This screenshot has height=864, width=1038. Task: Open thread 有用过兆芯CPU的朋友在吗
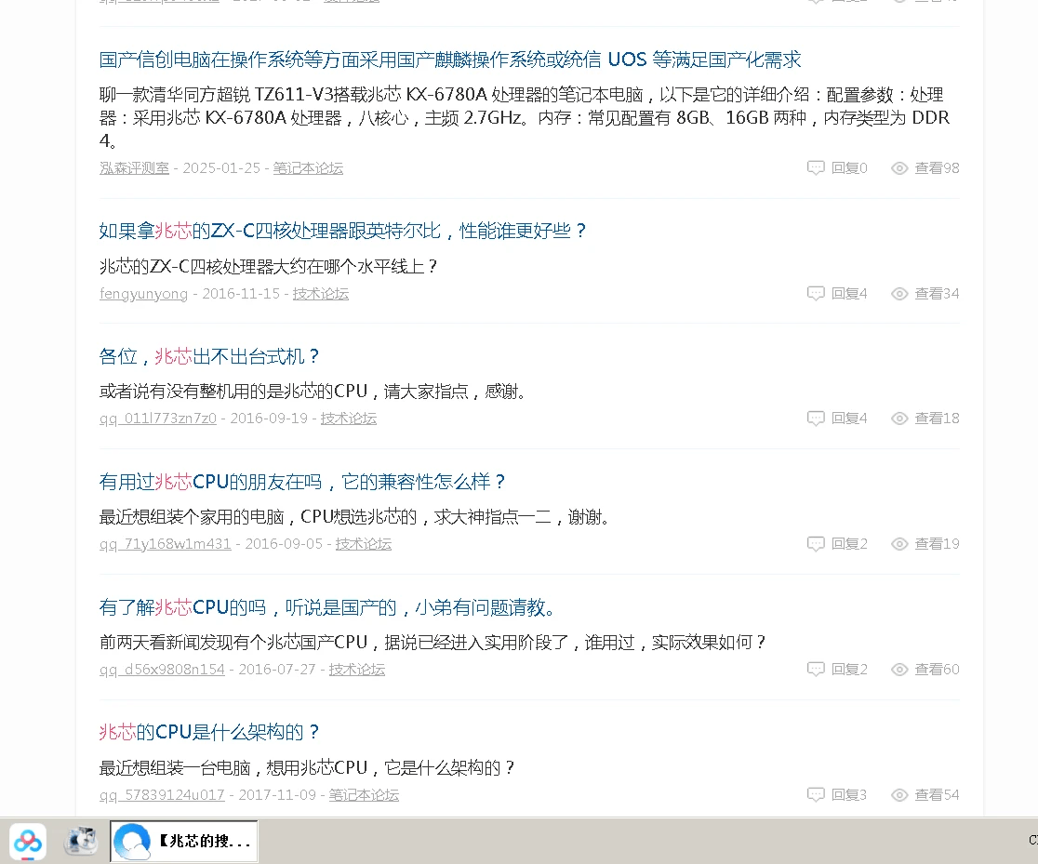[x=302, y=482]
